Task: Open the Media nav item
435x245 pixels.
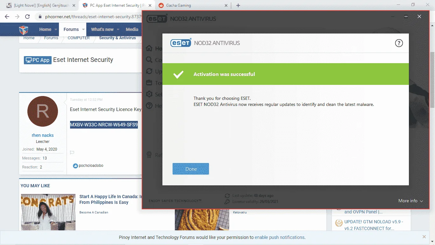Action: coord(132,29)
